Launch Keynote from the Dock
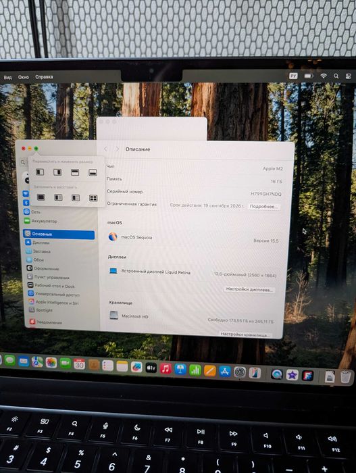Viewport: 356px width, 473px height. [x=180, y=370]
